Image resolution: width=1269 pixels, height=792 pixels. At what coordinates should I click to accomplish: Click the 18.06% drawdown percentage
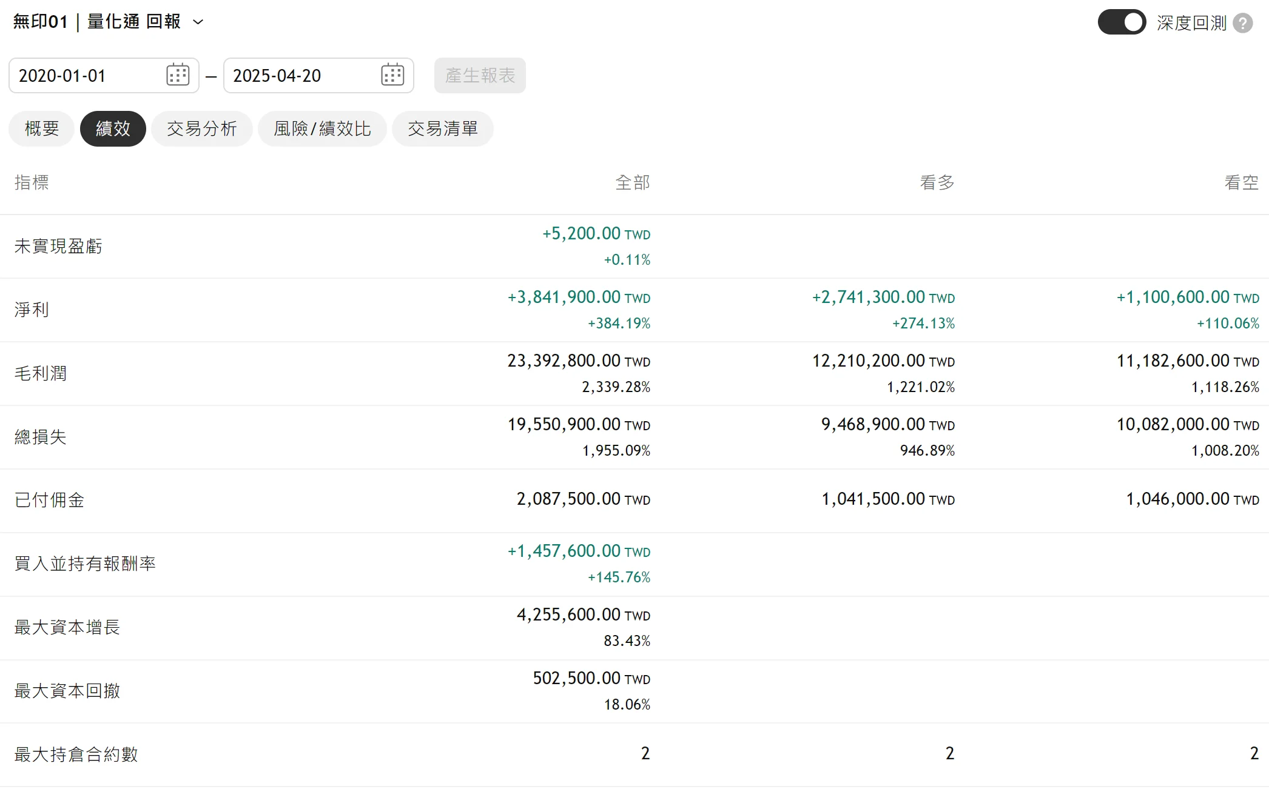tap(627, 705)
